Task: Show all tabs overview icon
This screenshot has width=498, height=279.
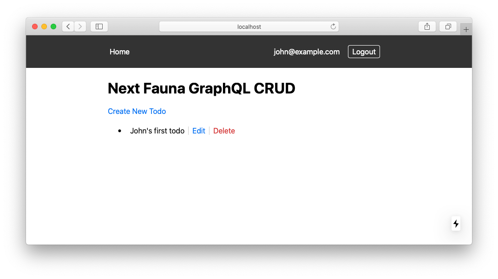Action: click(448, 27)
